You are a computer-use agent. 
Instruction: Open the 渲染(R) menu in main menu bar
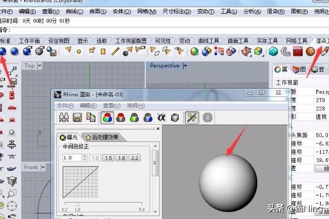[x=275, y=11]
